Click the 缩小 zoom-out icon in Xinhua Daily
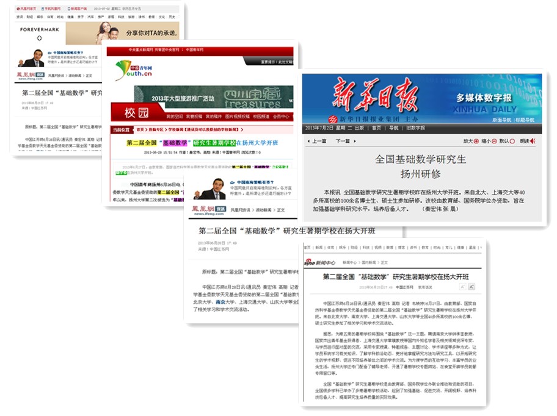Image resolution: width=557 pixels, height=416 pixels. pyautogui.click(x=494, y=141)
